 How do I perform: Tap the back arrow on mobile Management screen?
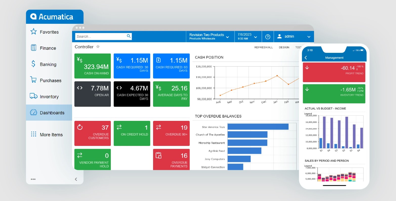tap(306, 58)
